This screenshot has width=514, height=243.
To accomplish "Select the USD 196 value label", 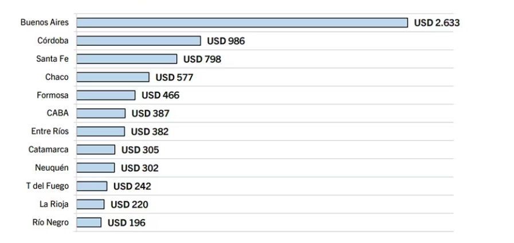I will click(x=126, y=223).
